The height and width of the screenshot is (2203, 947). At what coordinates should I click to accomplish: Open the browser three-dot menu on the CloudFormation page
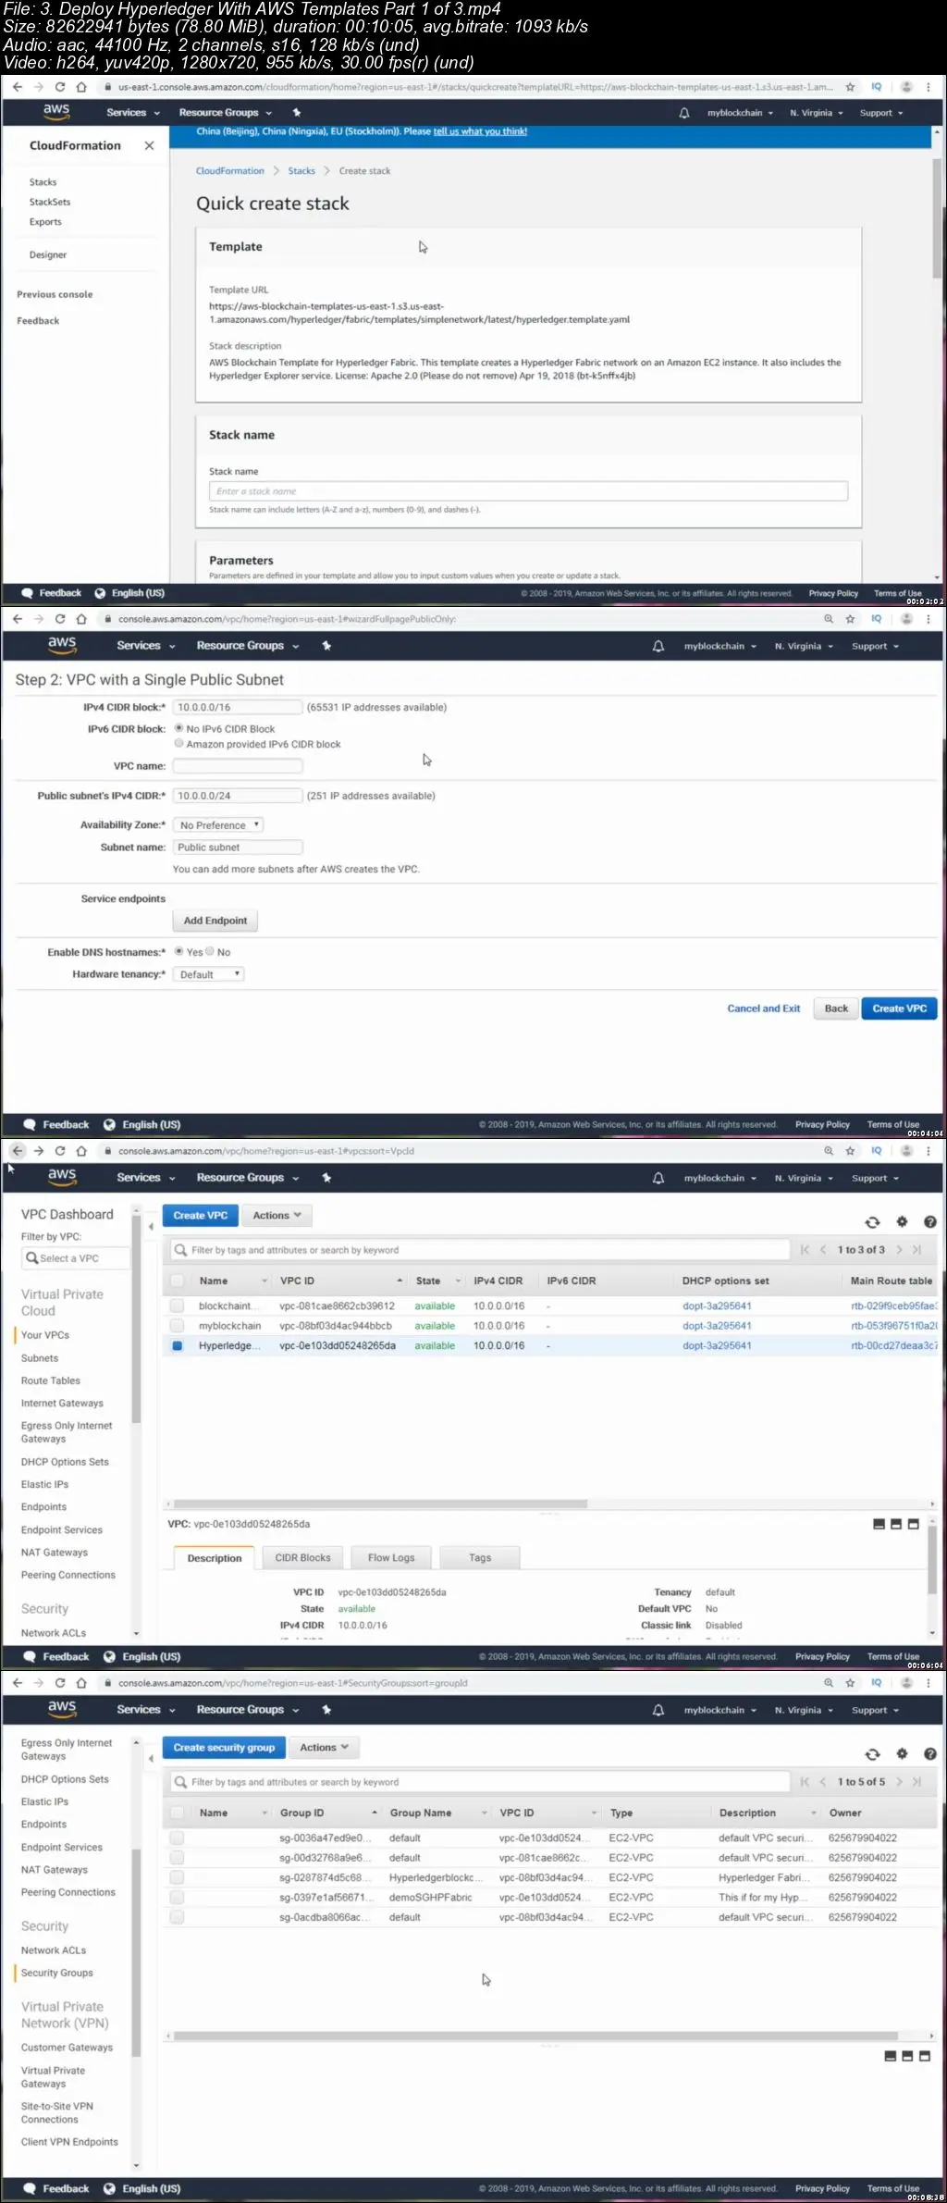click(x=929, y=87)
